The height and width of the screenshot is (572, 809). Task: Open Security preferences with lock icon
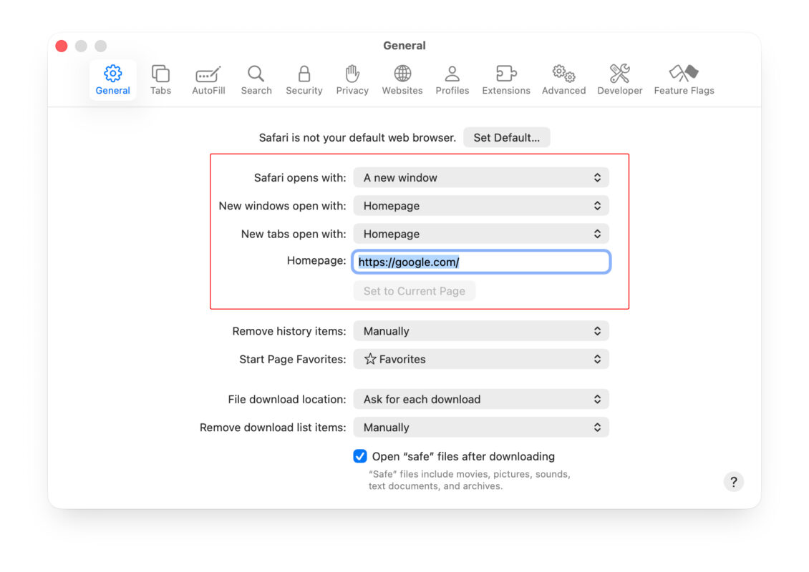304,79
